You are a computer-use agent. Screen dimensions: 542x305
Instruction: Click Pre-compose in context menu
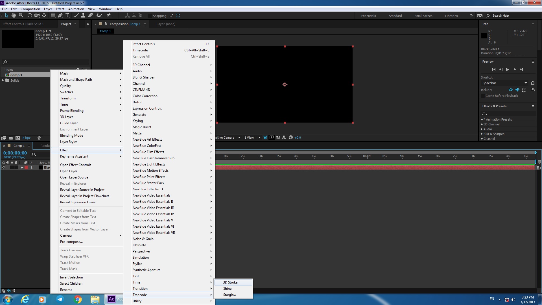(x=87, y=242)
